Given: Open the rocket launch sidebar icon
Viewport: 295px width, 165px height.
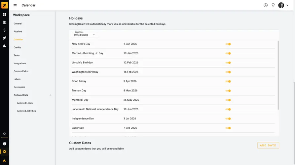Looking at the screenshot, I should pyautogui.click(x=5, y=38).
